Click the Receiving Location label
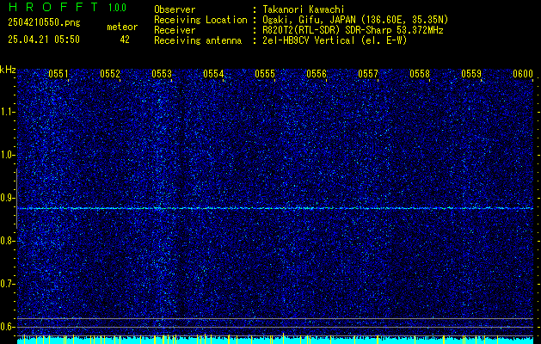541x344 pixels. (x=200, y=20)
